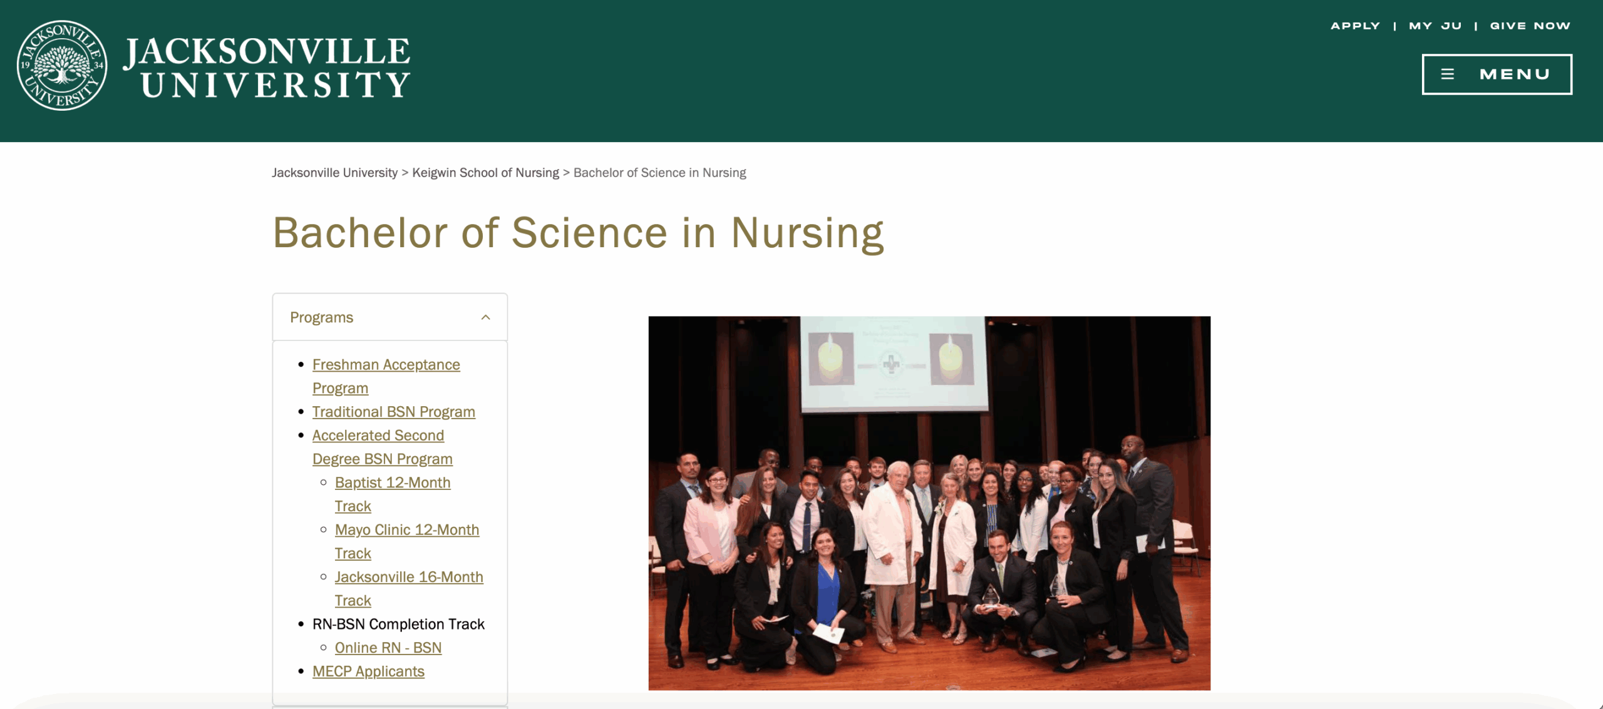
Task: Select the Mayo Clinic 12-Month Track link
Action: tap(406, 541)
